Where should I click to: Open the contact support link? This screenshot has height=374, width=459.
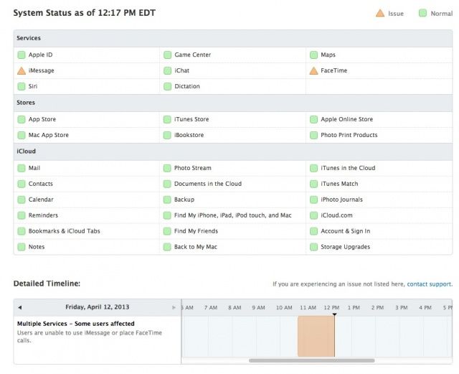pos(430,284)
